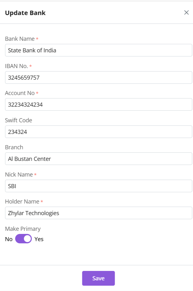Focus the IBAN No. text box
193x291 pixels.
click(x=98, y=77)
